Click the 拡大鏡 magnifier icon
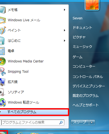This screenshot has width=109, height=134. [x=3, y=82]
